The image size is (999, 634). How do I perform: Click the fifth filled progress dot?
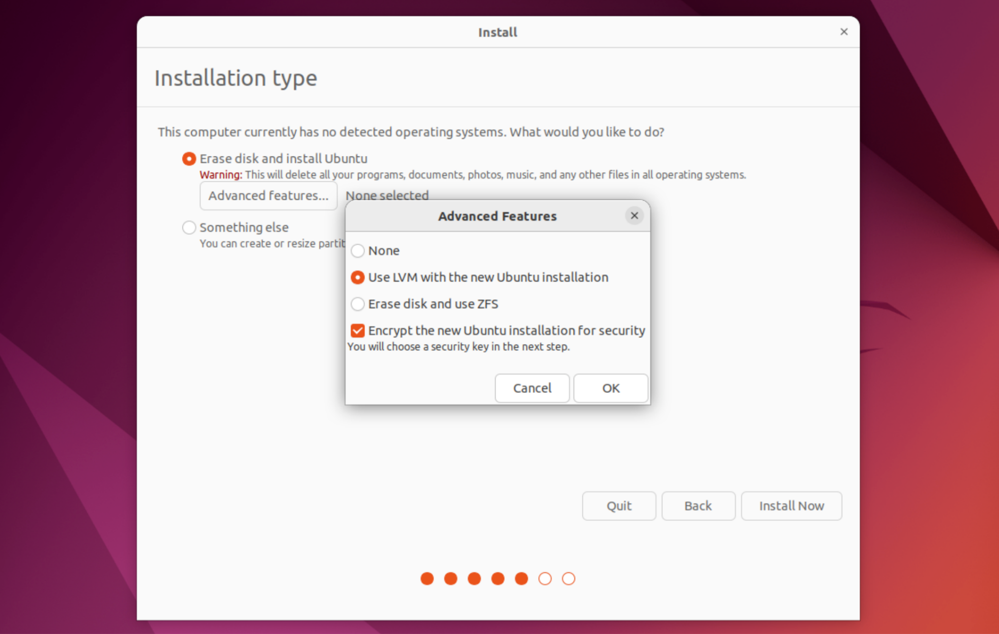point(521,578)
